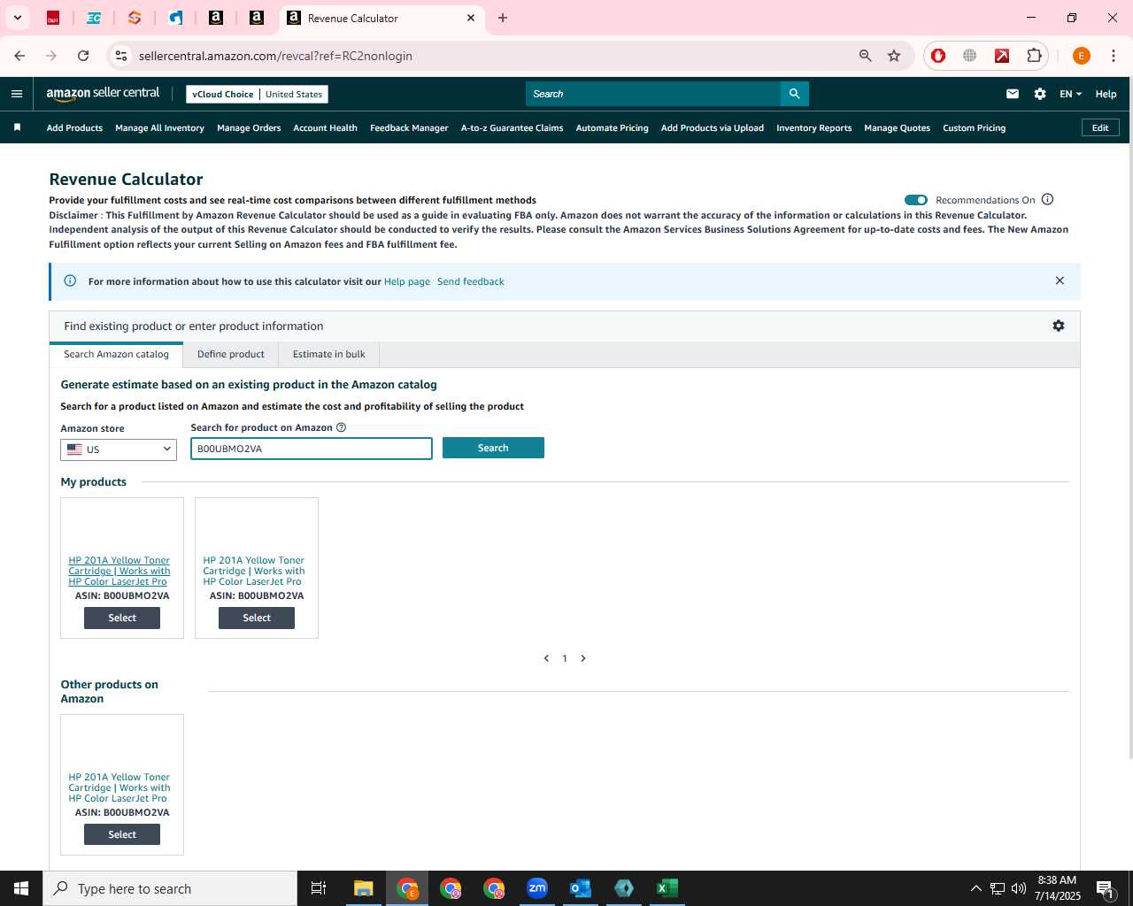Click the teal Search button
This screenshot has height=906, width=1133.
click(493, 448)
